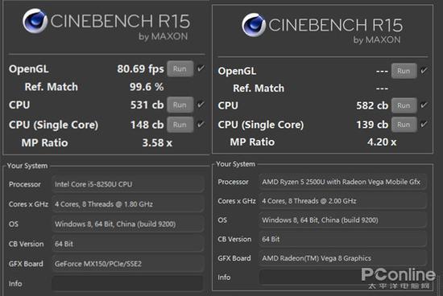The image size is (443, 296).
Task: Click CB Version field in right window
Action: pos(342,239)
